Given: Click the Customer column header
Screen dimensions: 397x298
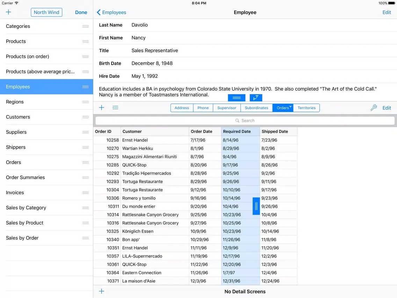Looking at the screenshot, I should point(155,131).
